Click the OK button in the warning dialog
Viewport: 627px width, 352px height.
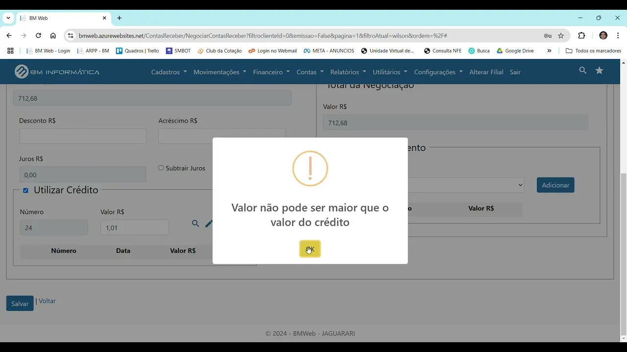click(x=310, y=249)
